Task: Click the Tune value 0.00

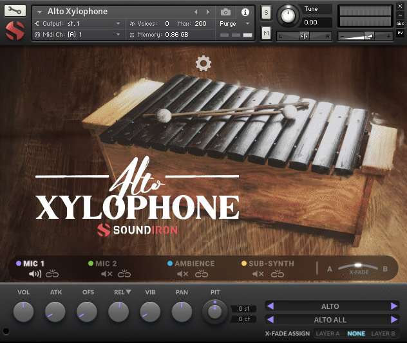Action: pyautogui.click(x=310, y=23)
